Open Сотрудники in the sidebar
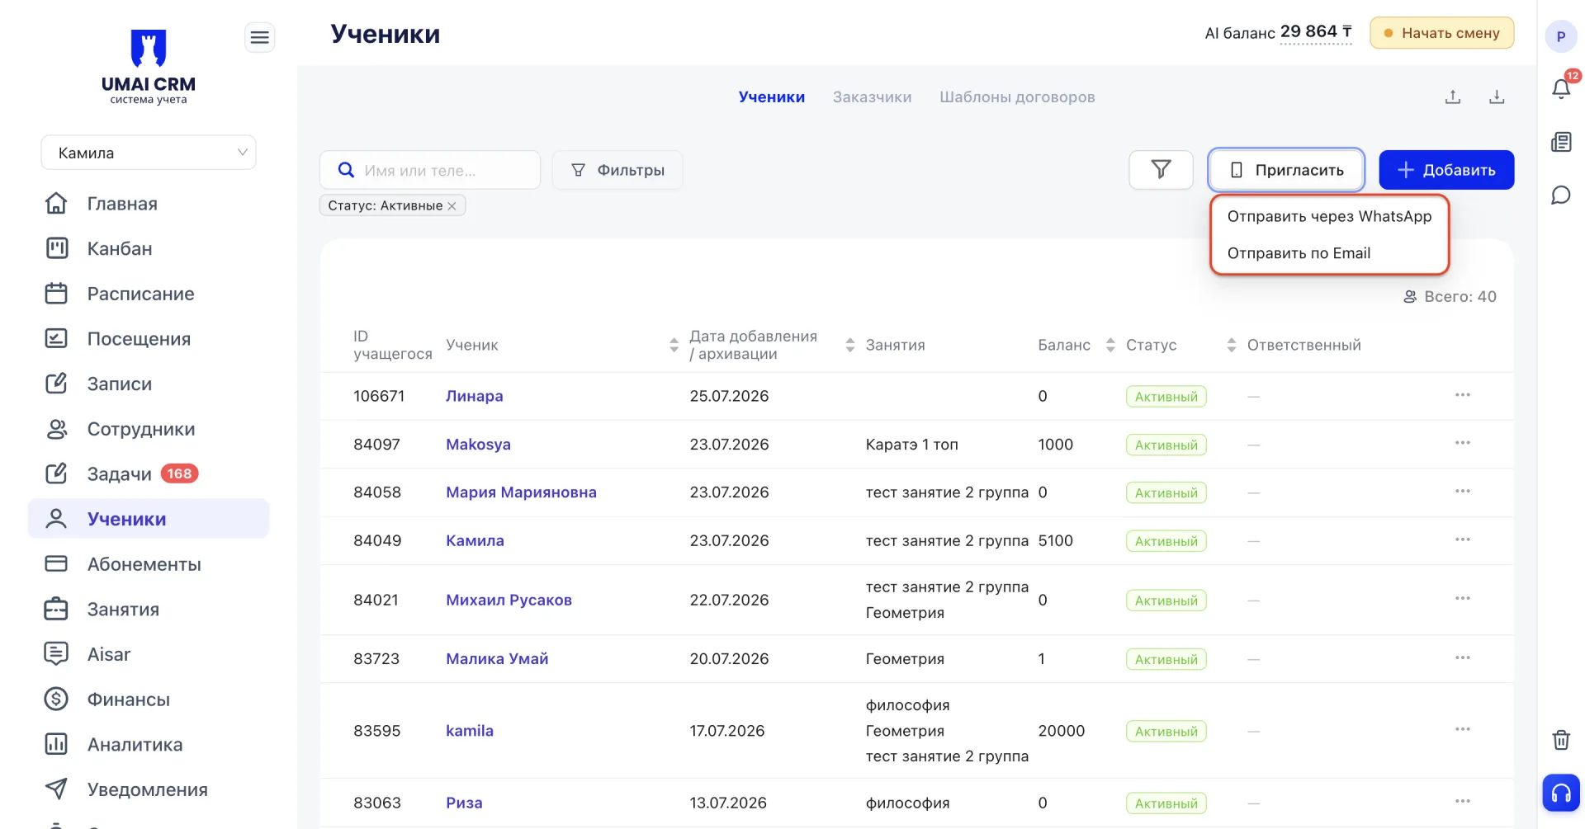The image size is (1585, 829). click(149, 429)
